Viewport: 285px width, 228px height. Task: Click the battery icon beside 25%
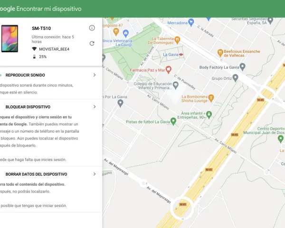34,57
